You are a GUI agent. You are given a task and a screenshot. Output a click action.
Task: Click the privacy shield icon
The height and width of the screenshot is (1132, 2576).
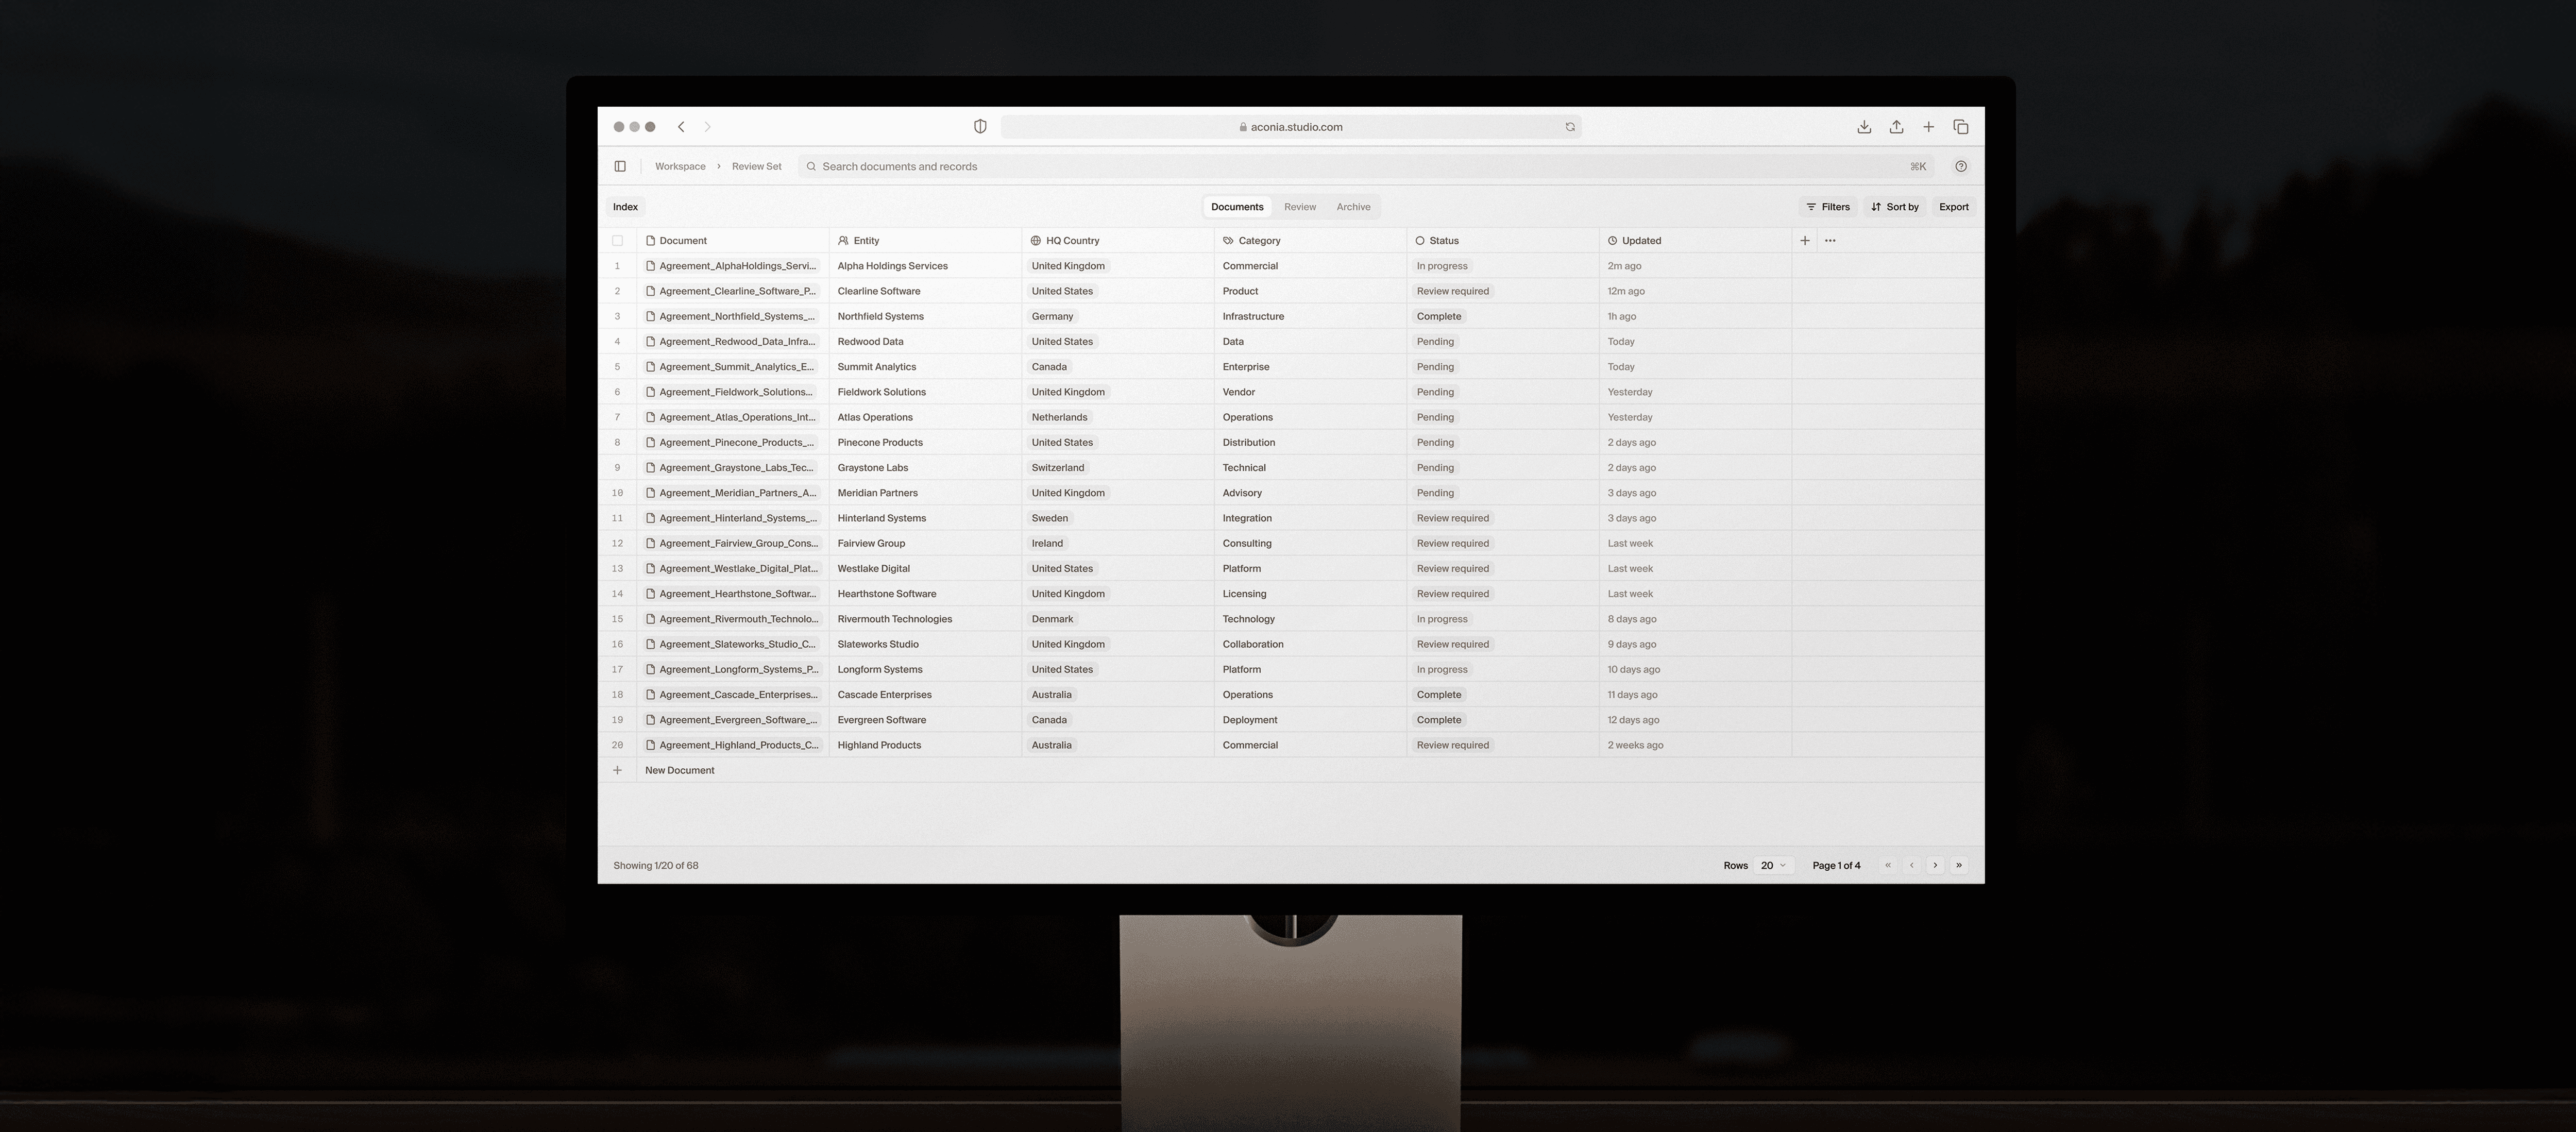(980, 127)
